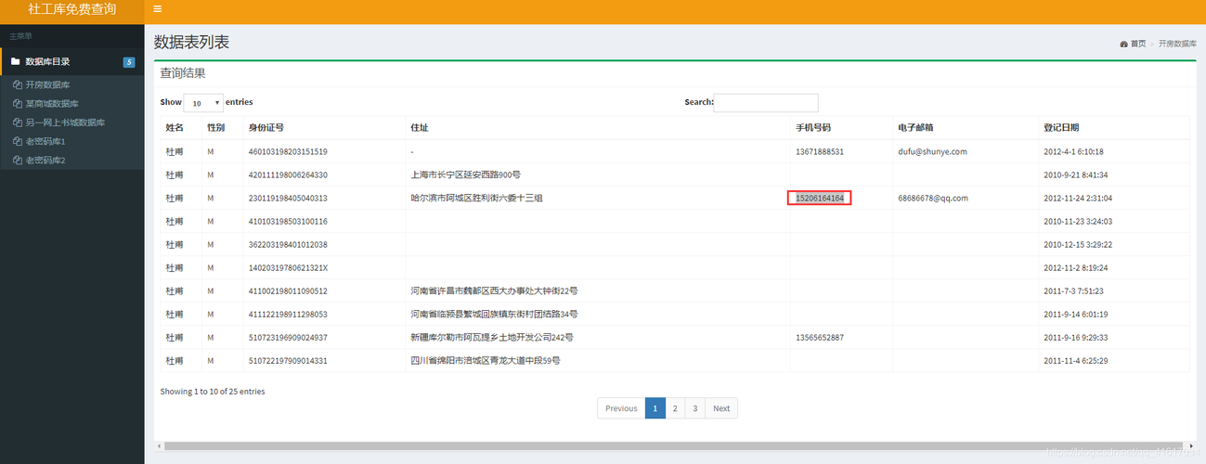Screen dimensions: 1206x464
Task: Click the folder icon beside 数据库目录
Action: tap(15, 61)
